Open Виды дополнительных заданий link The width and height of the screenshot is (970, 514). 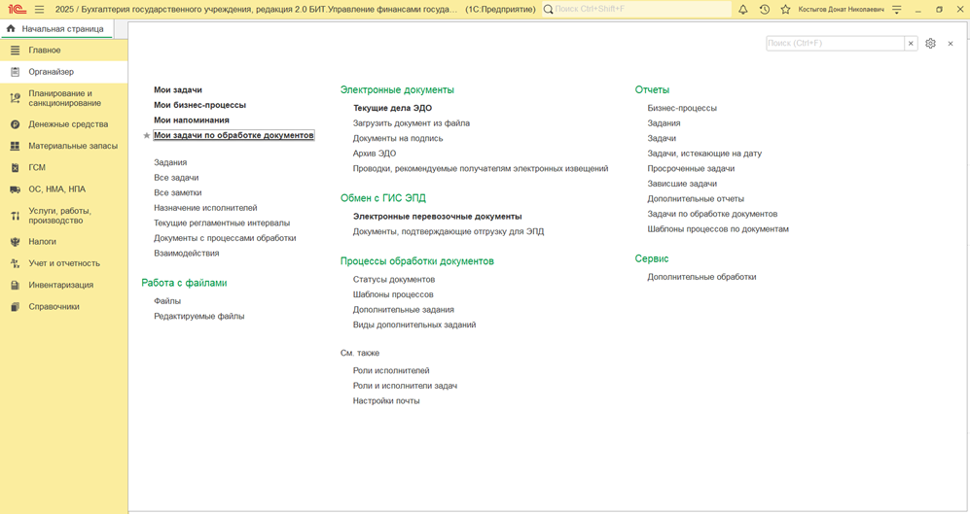coord(414,325)
